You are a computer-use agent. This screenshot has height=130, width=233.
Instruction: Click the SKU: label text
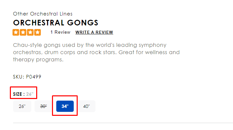(18, 77)
